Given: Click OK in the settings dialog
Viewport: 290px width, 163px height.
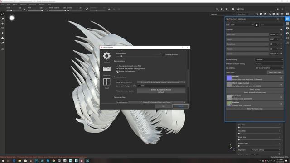Looking at the screenshot, I should [163, 106].
